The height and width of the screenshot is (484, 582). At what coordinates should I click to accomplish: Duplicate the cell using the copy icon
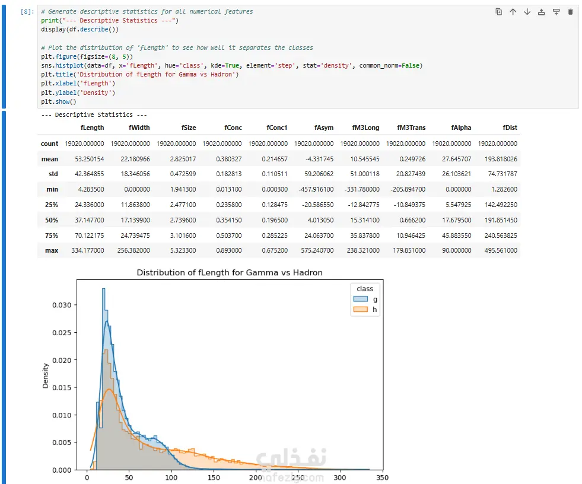[498, 12]
